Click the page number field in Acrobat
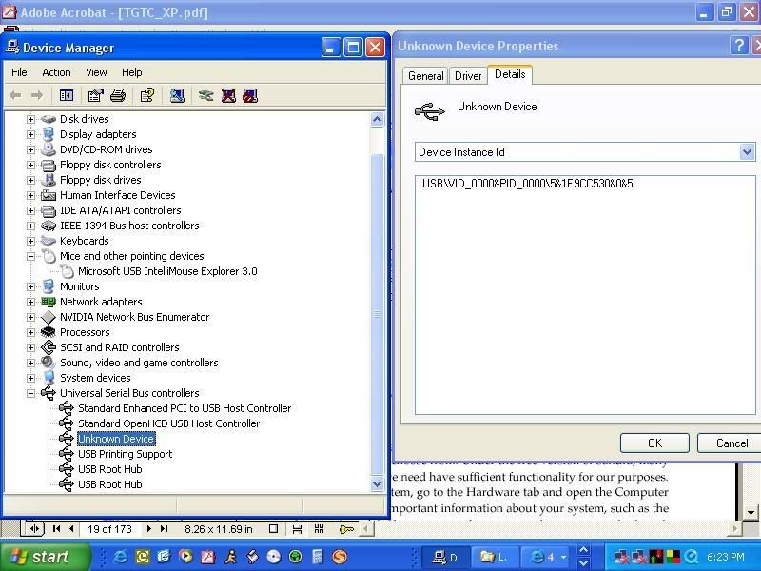 109,529
